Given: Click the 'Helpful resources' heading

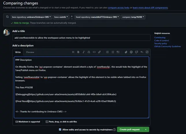Looking at the screenshot, I should coord(162,33).
